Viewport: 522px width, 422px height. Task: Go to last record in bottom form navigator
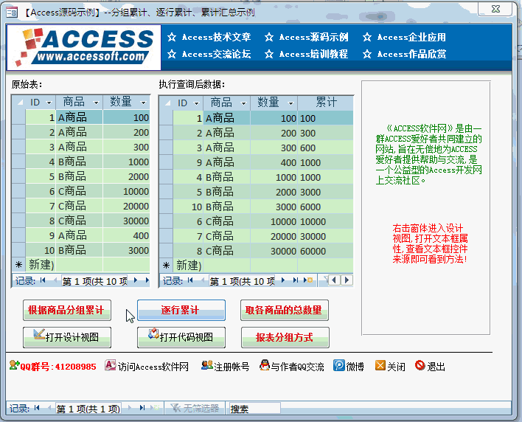(x=142, y=408)
